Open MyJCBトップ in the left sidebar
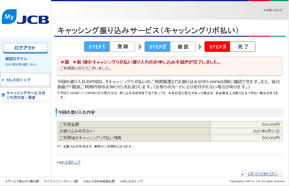Screen dimensions: 289x186 coord(18,80)
